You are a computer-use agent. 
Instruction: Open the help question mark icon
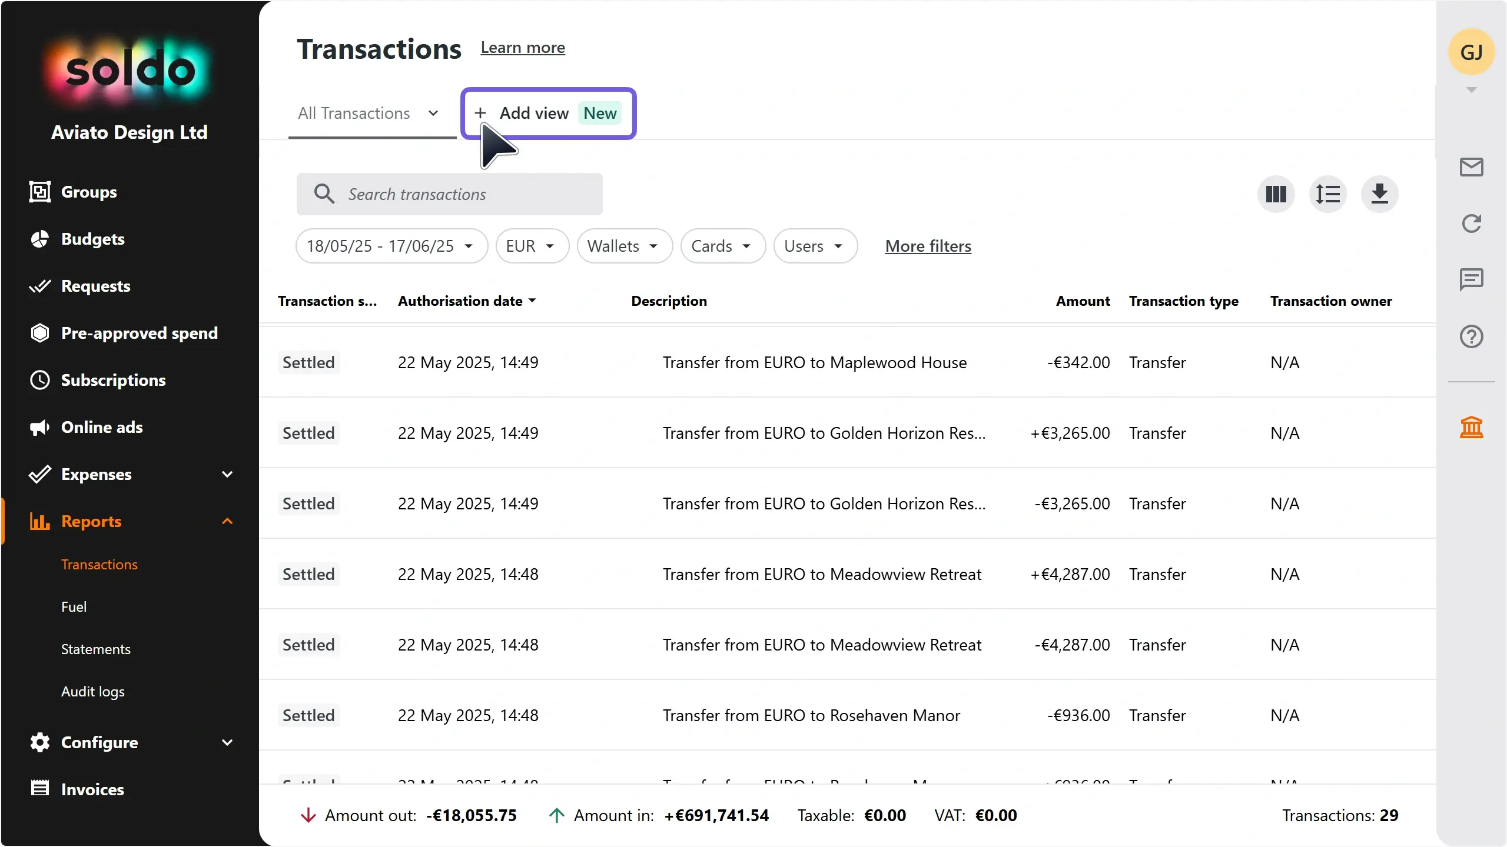(x=1471, y=336)
